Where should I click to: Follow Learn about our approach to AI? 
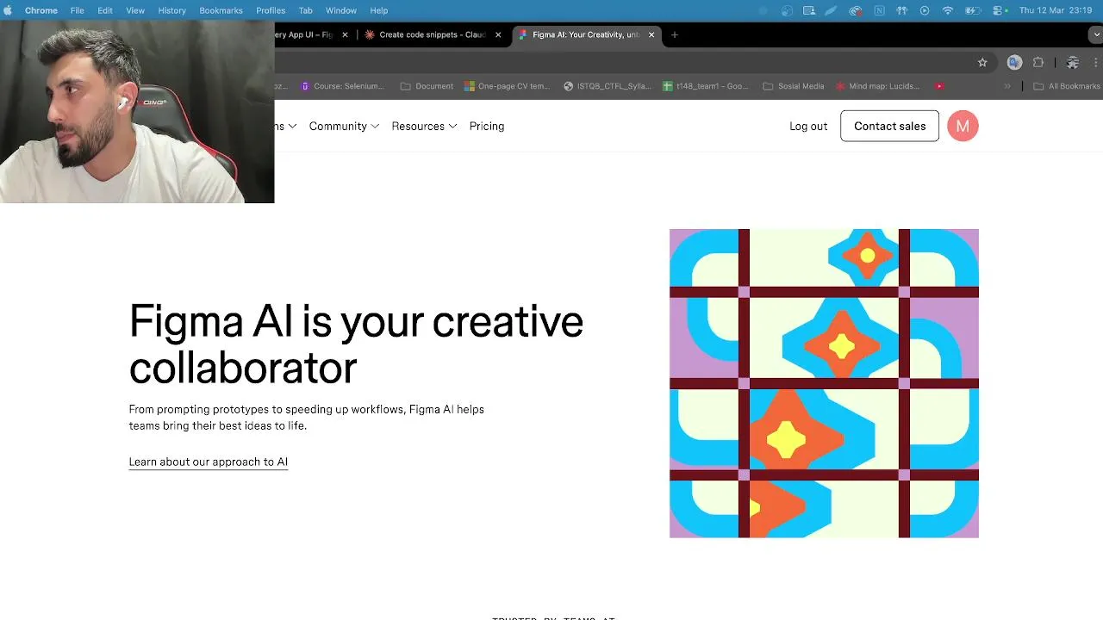[209, 462]
